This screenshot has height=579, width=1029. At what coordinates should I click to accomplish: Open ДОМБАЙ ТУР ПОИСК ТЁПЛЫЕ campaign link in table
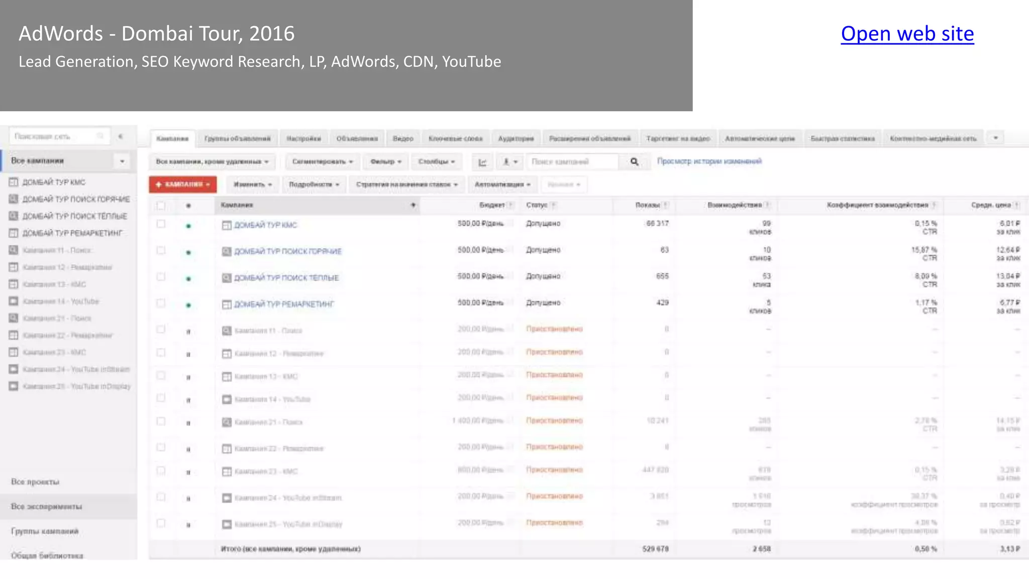click(x=286, y=278)
